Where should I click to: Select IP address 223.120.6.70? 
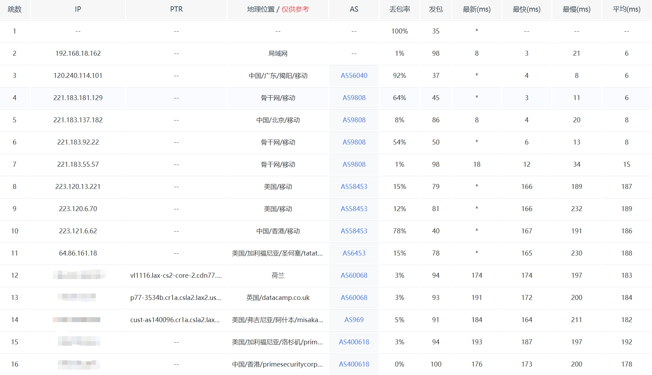pyautogui.click(x=78, y=209)
